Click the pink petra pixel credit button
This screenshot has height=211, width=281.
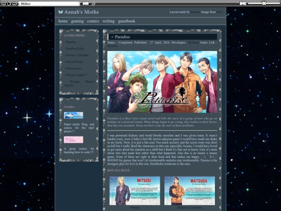coord(73,140)
